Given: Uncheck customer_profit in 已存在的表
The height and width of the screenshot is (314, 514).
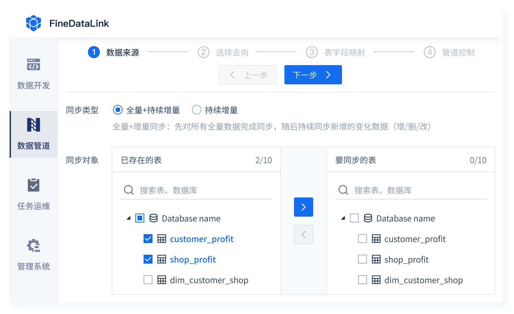Looking at the screenshot, I should coord(148,239).
